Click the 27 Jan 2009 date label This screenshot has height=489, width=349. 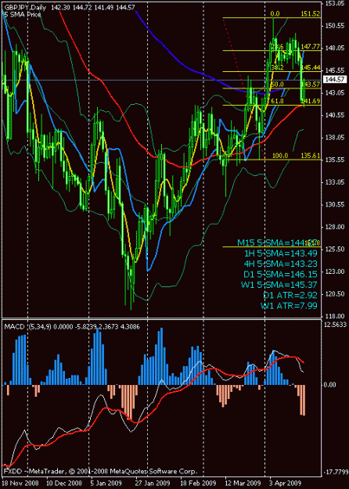coord(153,483)
